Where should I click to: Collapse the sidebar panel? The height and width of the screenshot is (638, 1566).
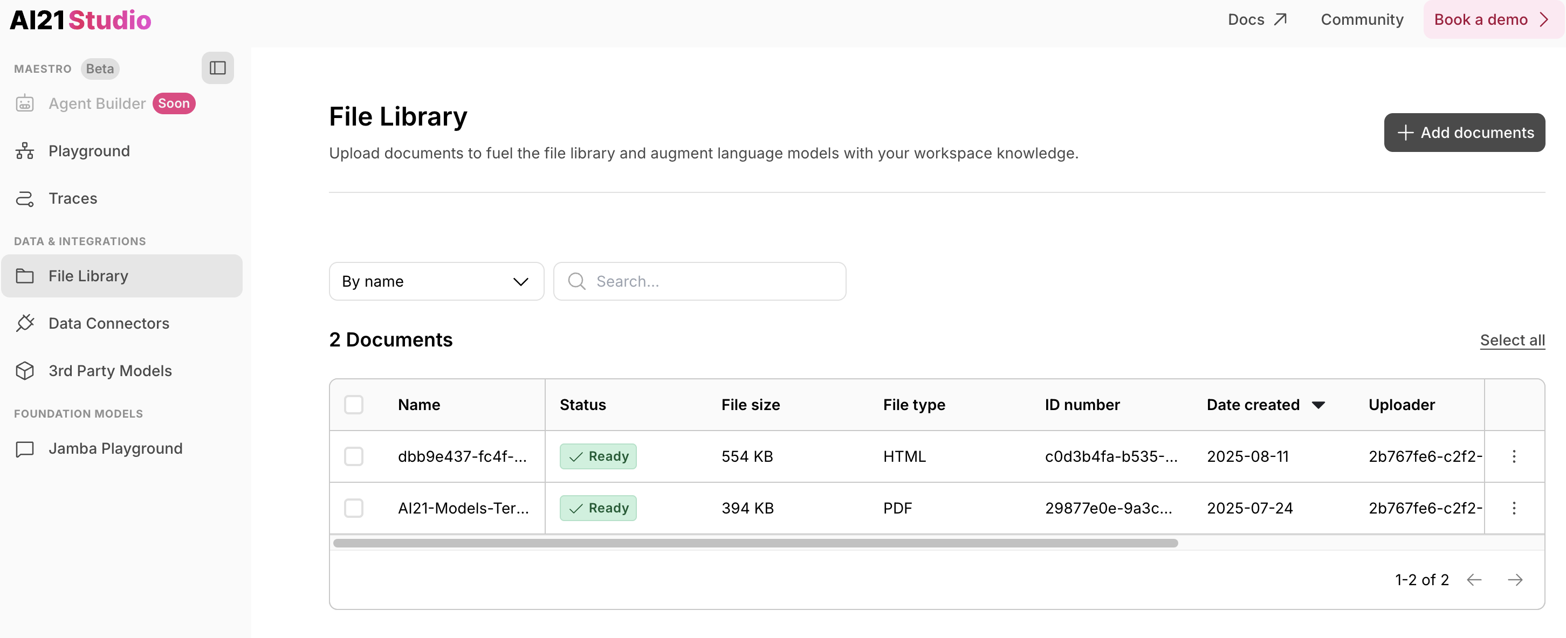pos(217,67)
